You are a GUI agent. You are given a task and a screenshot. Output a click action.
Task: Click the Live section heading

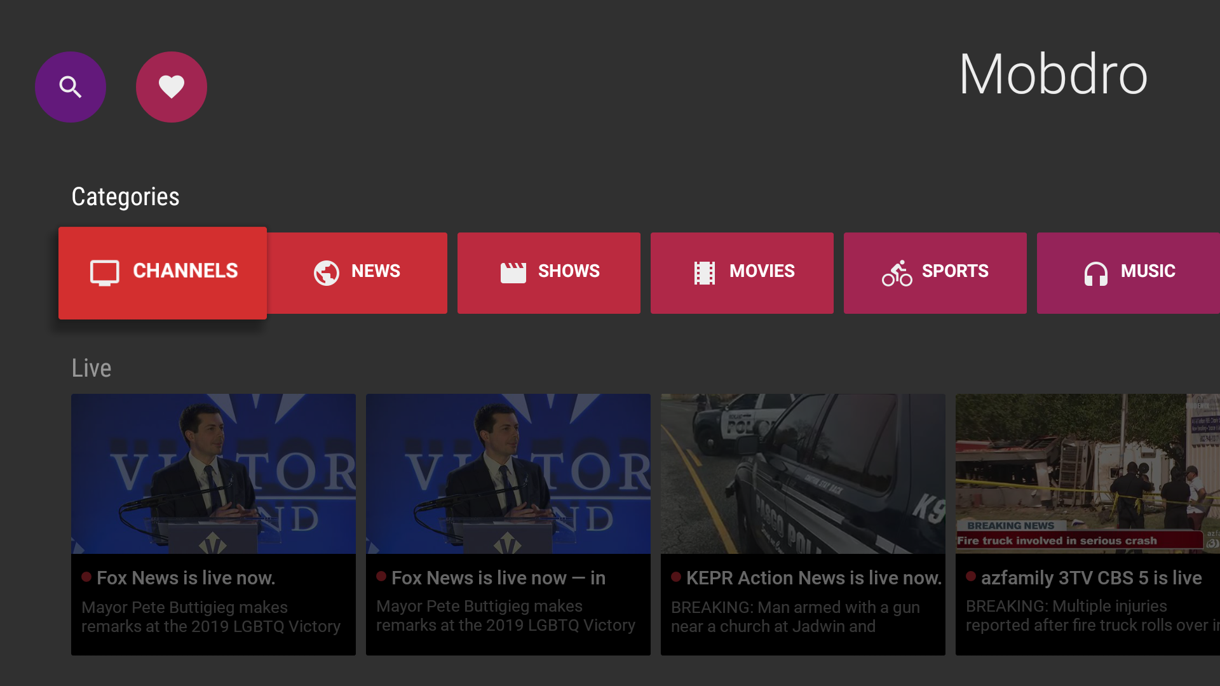click(91, 368)
